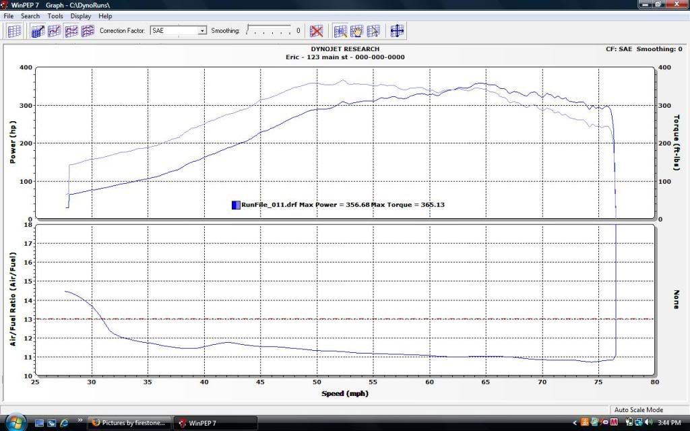Viewport: 690px width, 431px height.
Task: Click the second graph-type toolbar icon
Action: [x=54, y=31]
